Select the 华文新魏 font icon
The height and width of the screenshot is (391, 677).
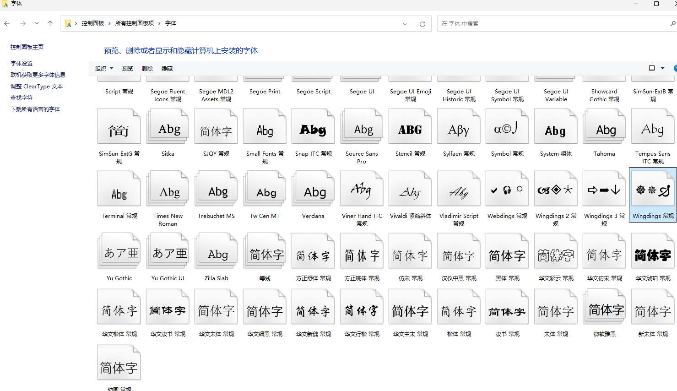(x=313, y=307)
